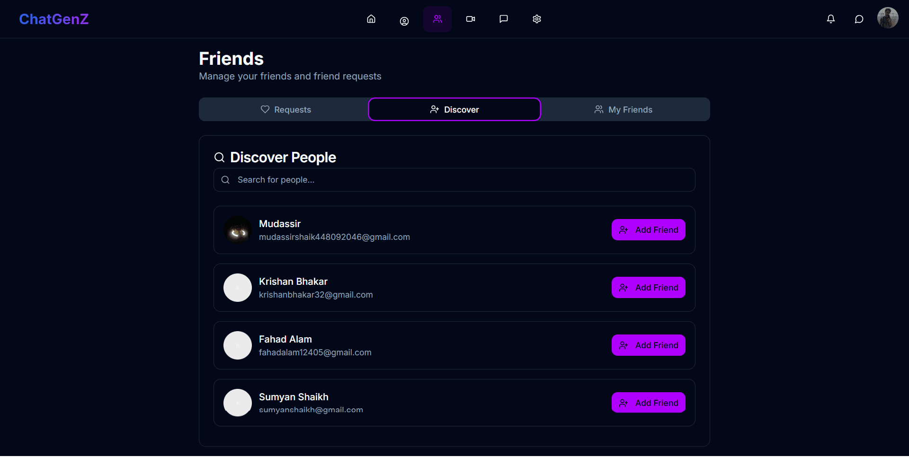Select the Discover tab

[454, 109]
